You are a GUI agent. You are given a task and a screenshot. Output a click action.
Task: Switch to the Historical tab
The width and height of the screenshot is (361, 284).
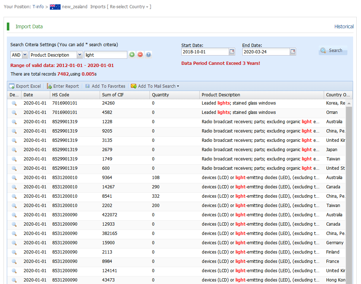tap(344, 27)
